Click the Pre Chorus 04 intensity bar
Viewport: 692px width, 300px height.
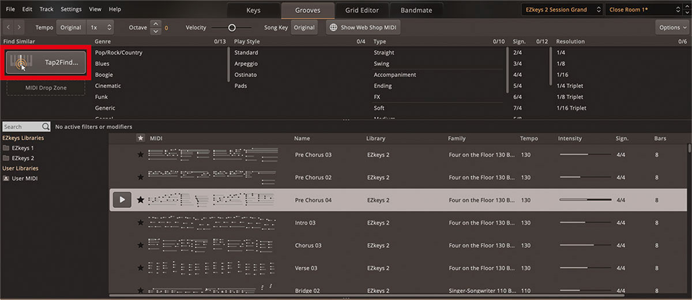tap(585, 200)
